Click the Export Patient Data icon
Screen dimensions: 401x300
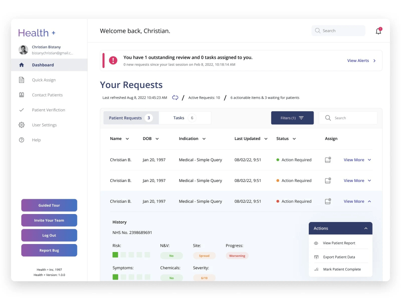pos(316,257)
